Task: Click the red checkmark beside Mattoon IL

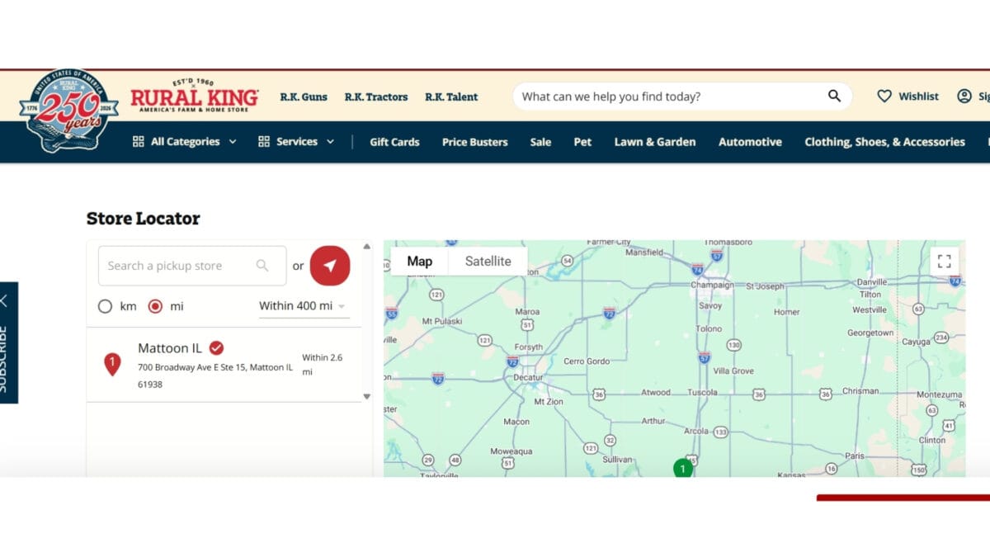Action: (x=216, y=348)
